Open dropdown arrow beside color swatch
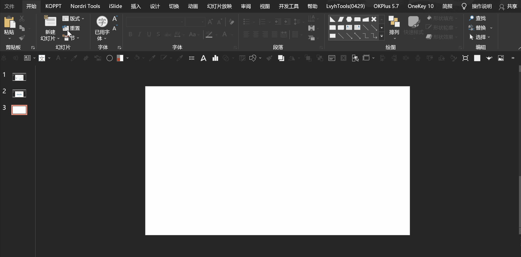The image size is (521, 257). [x=127, y=58]
